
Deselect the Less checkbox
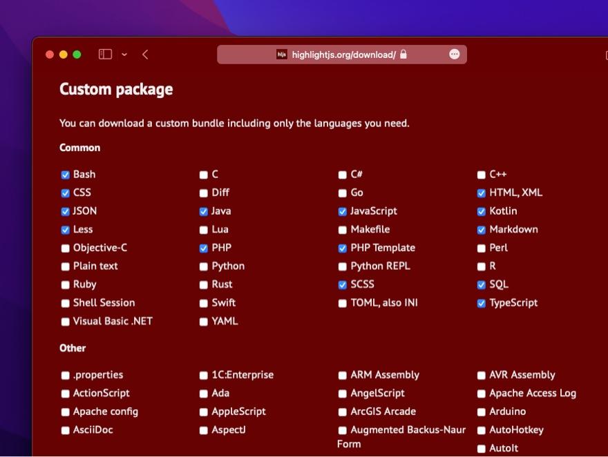[65, 230]
